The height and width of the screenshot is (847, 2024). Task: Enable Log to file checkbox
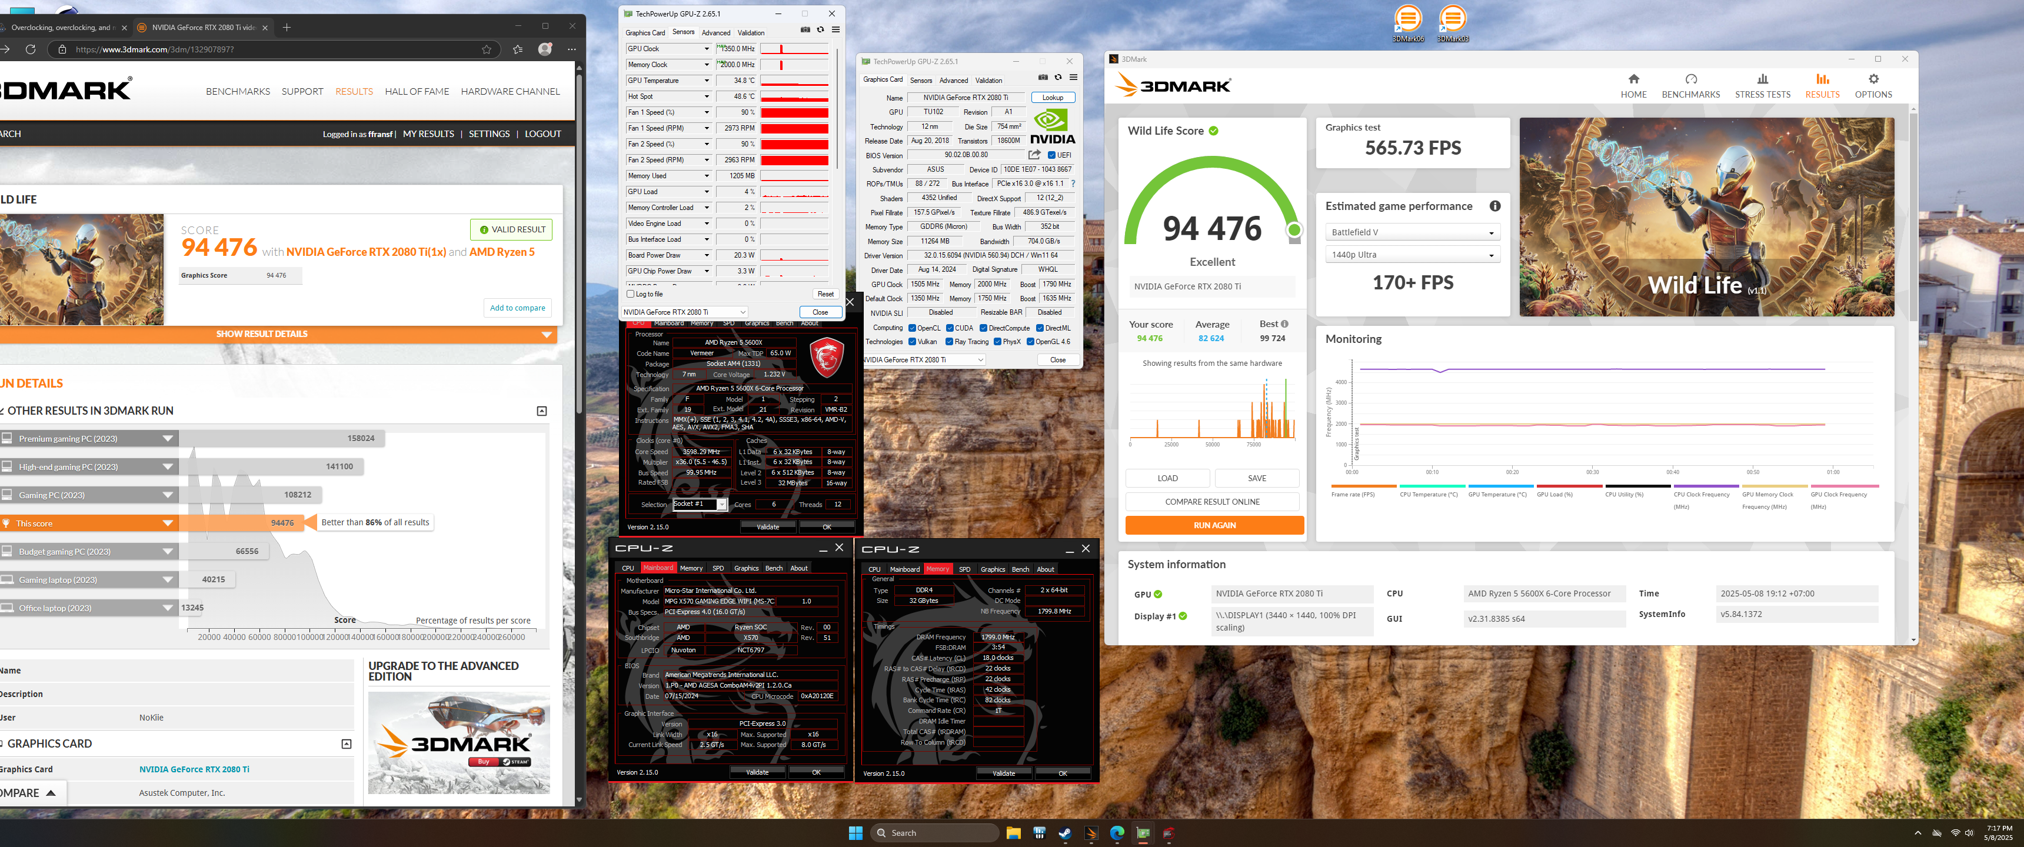630,294
